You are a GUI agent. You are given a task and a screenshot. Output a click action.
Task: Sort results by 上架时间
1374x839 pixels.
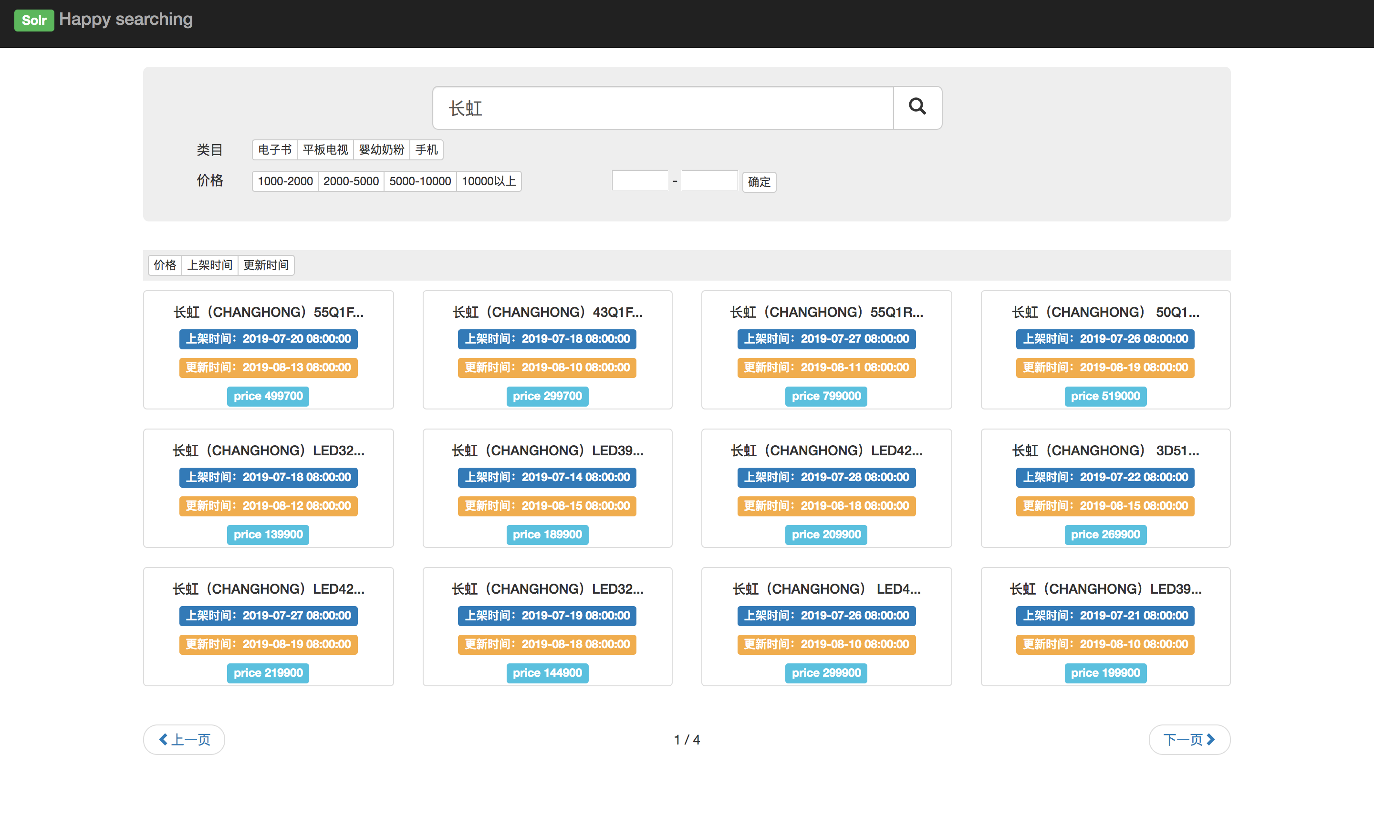click(x=209, y=265)
